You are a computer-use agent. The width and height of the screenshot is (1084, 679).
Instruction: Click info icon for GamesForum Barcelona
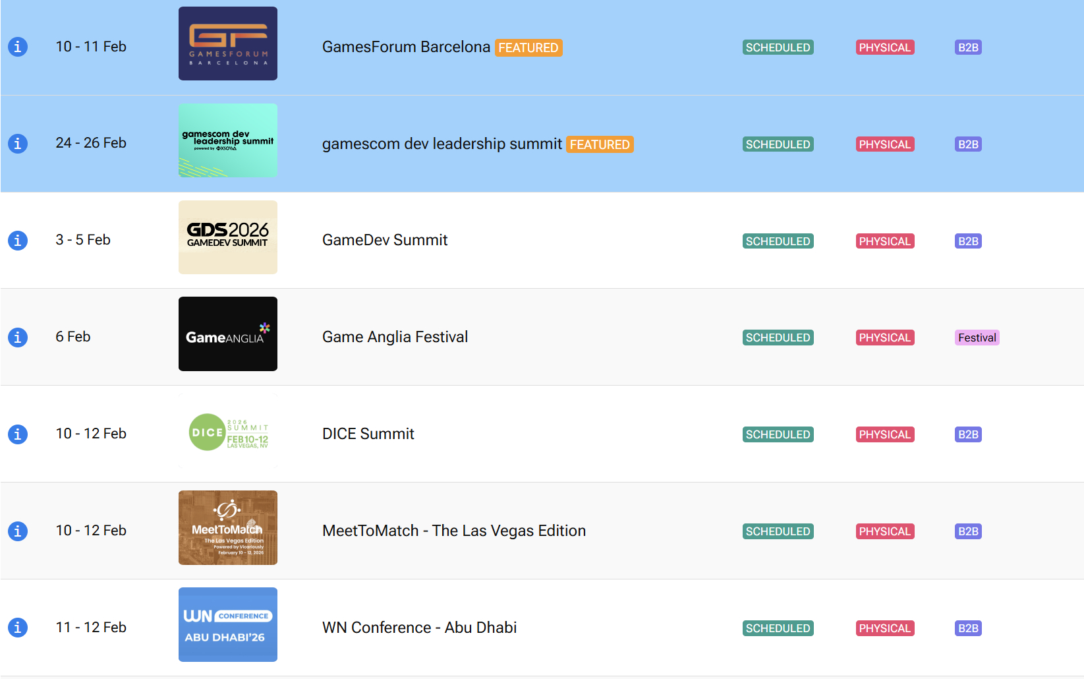(x=18, y=47)
